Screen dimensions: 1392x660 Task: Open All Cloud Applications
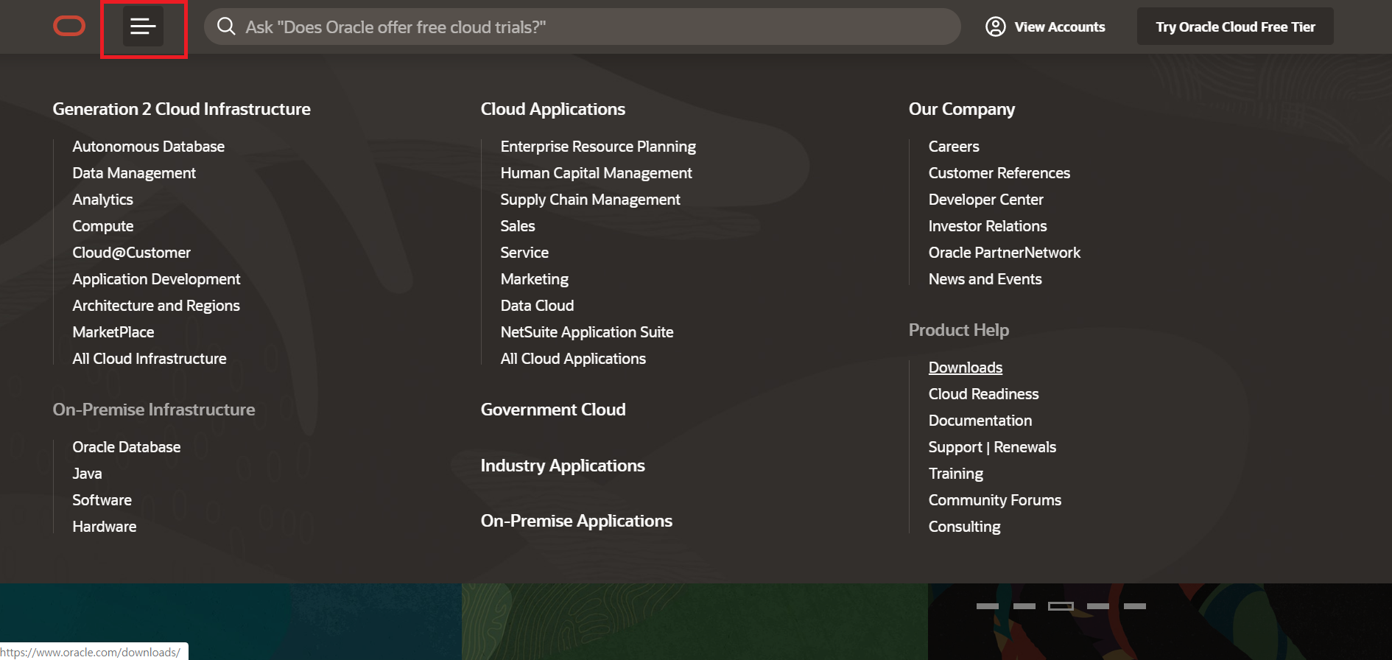click(573, 359)
